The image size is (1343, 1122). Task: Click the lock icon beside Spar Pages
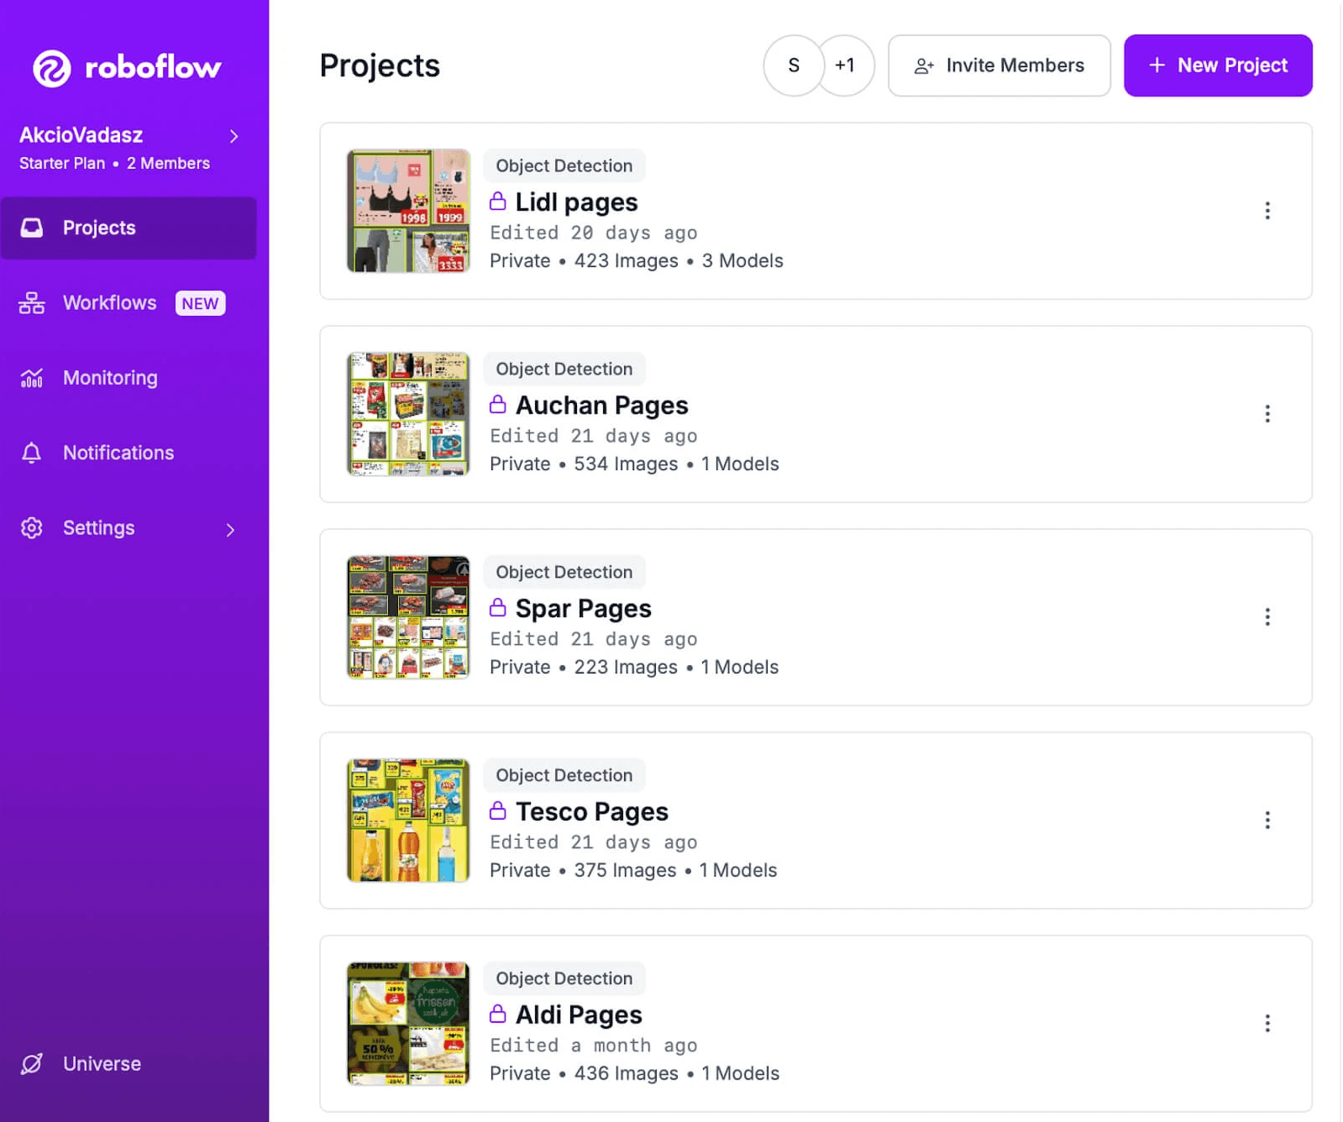[x=498, y=607]
